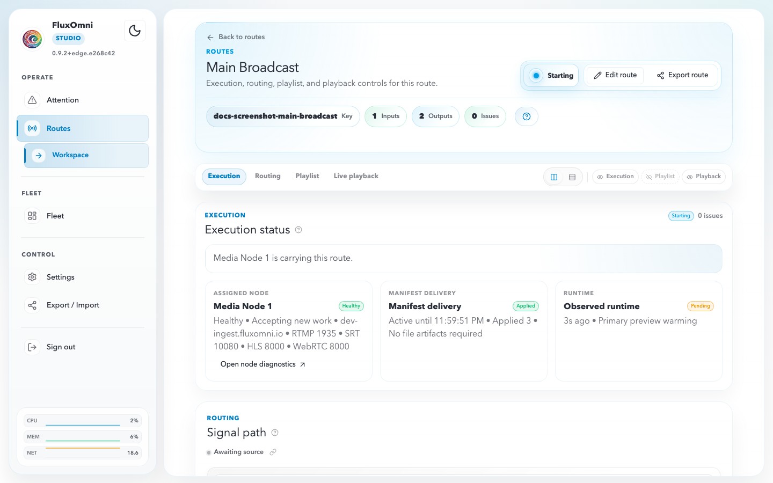
Task: Click the CPU usage meter
Action: click(x=82, y=421)
